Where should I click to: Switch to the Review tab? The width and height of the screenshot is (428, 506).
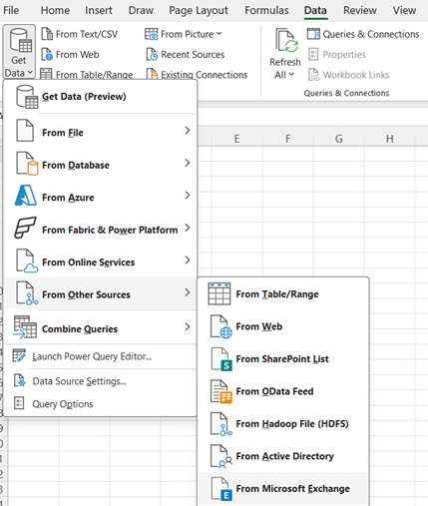(x=360, y=10)
